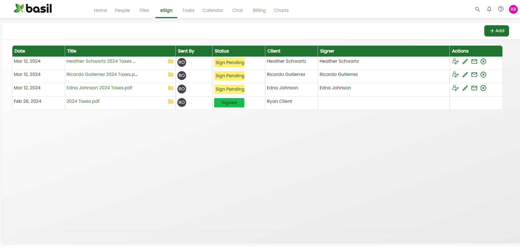Click the search magnifier icon
The width and height of the screenshot is (520, 247).
click(477, 9)
